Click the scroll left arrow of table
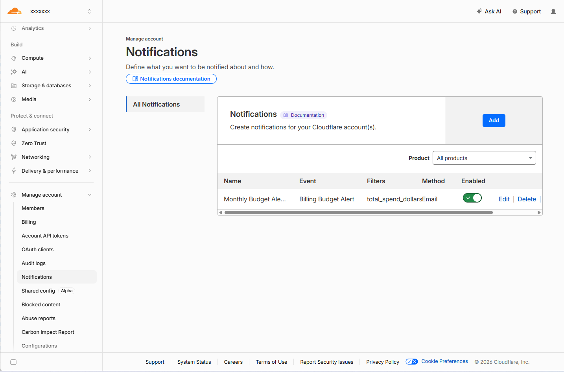This screenshot has width=564, height=372. [x=221, y=213]
